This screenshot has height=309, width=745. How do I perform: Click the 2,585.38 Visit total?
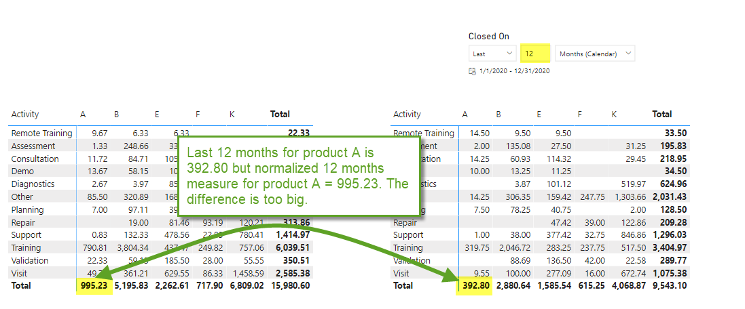[294, 274]
